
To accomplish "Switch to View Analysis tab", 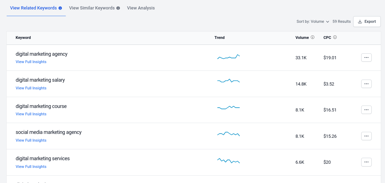I will pos(141,8).
